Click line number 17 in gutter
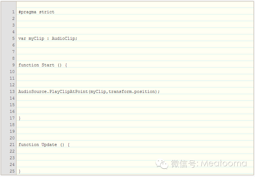 click(x=12, y=118)
